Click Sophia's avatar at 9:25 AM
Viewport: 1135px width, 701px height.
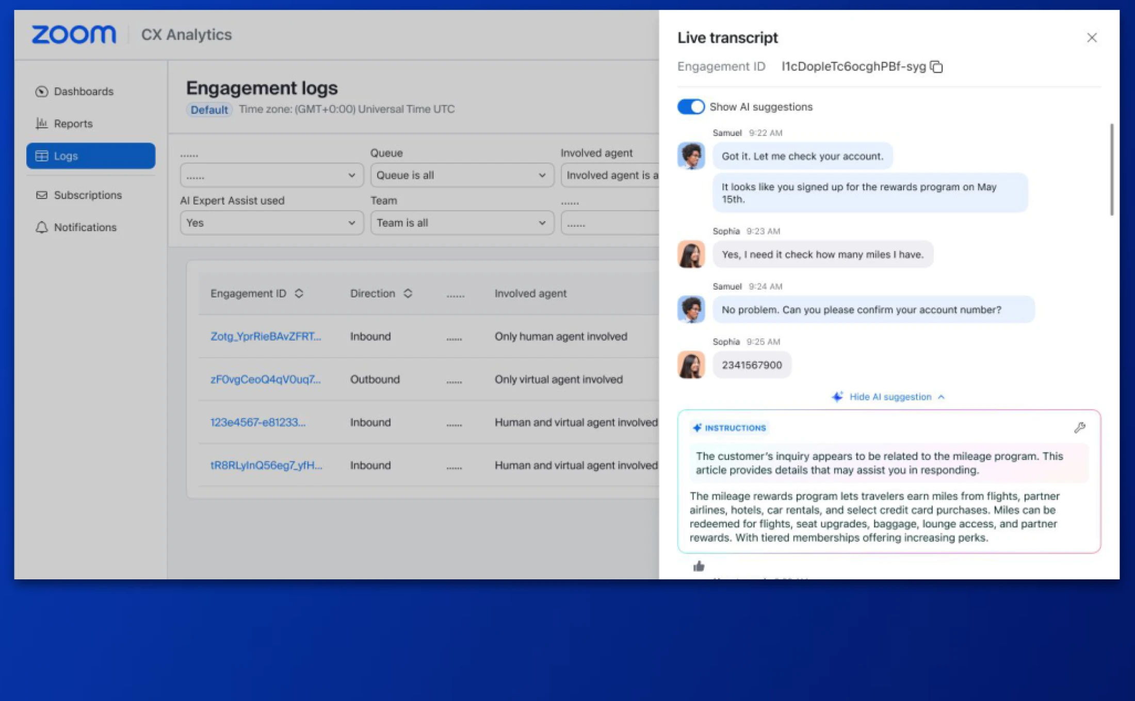691,365
